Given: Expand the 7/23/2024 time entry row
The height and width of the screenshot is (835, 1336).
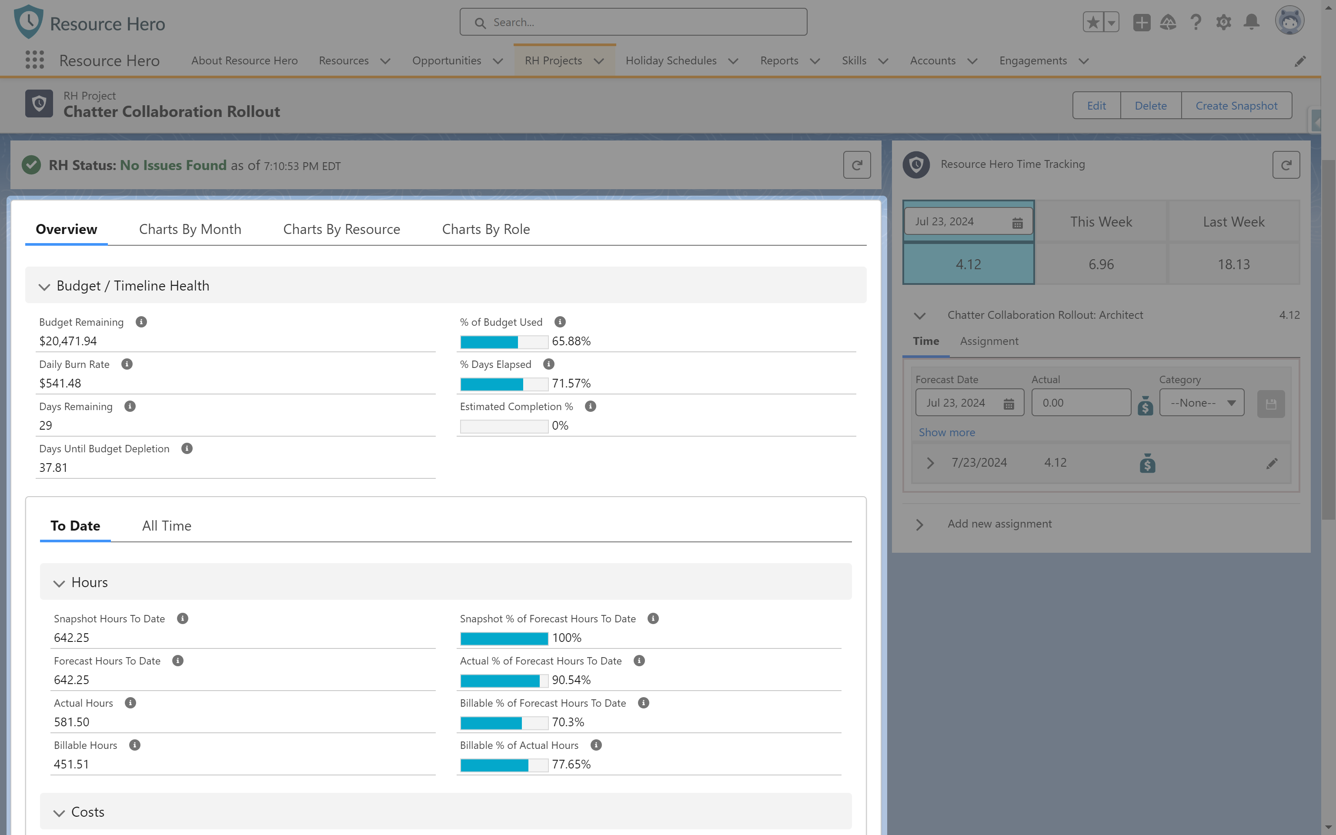Looking at the screenshot, I should click(930, 463).
